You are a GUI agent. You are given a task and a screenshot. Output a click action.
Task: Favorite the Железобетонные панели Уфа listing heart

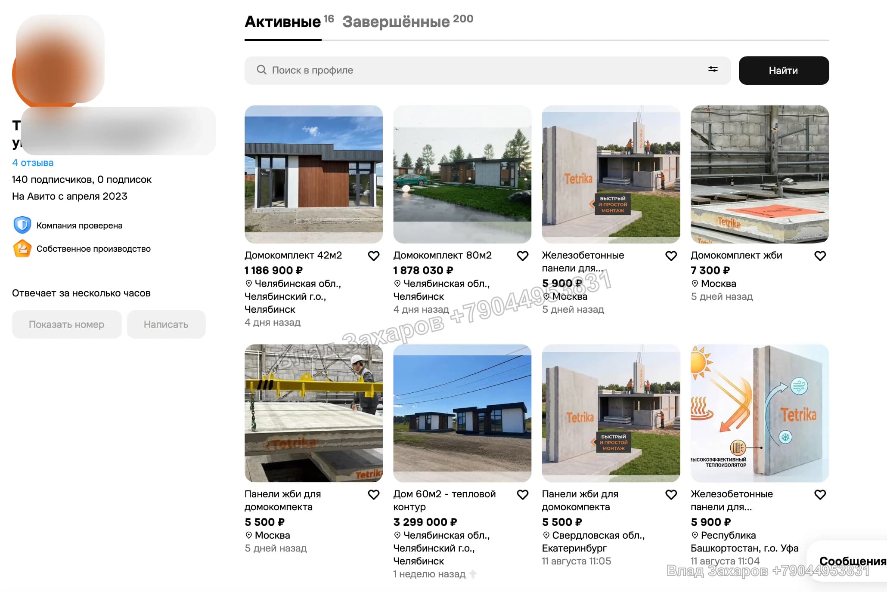820,495
